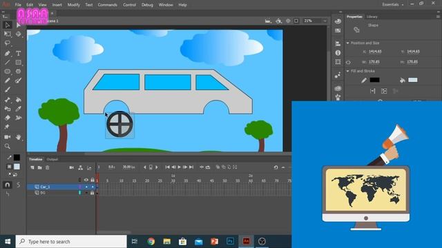Go to the first frame
Image resolution: width=442 pixels, height=248 pixels.
point(167,167)
